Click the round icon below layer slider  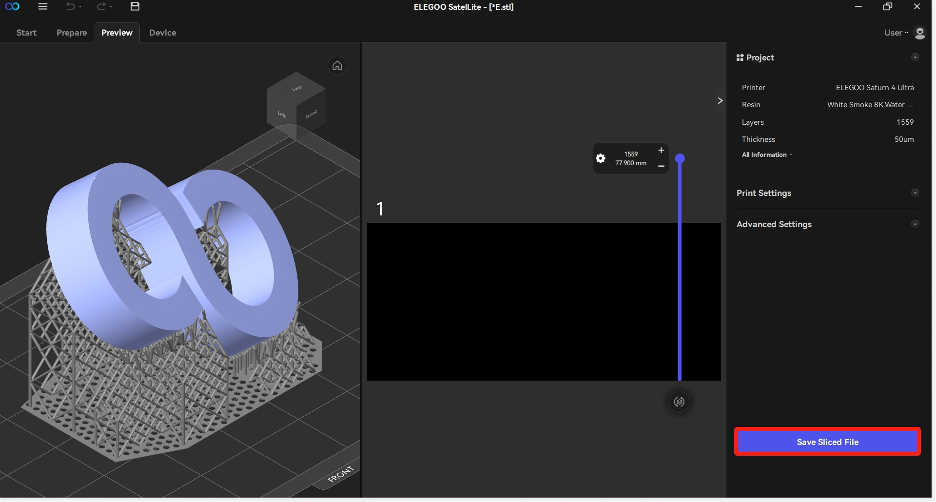tap(679, 402)
